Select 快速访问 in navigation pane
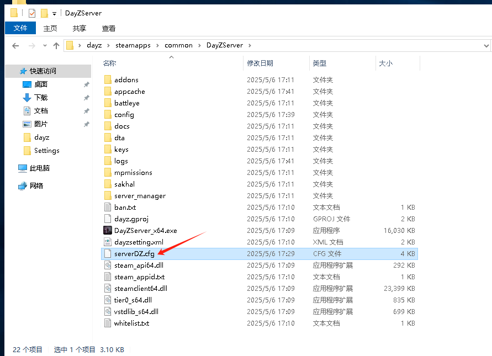 49,71
